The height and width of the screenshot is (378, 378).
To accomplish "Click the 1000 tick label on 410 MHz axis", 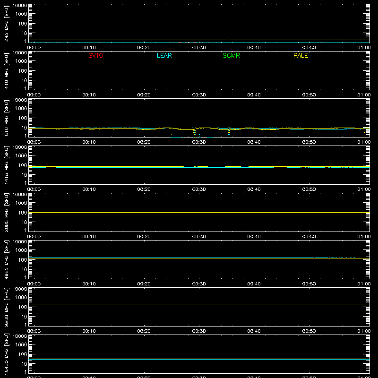I will (x=21, y=61).
